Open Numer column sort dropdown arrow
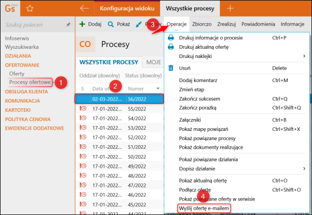 click(158, 88)
